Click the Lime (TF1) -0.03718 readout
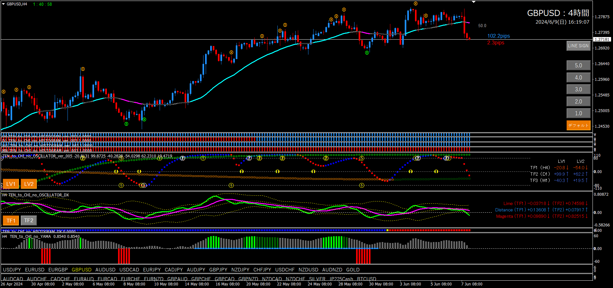This screenshot has width=613, height=288. pyautogui.click(x=527, y=203)
